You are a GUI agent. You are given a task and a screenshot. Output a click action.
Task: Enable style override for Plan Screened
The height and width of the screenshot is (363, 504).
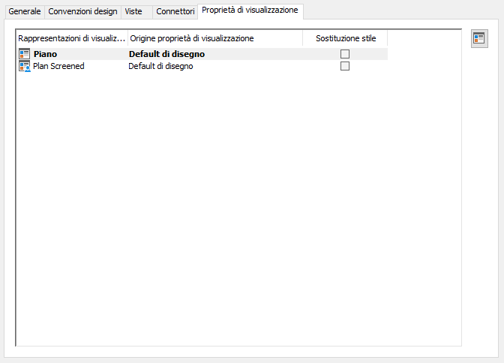(345, 66)
